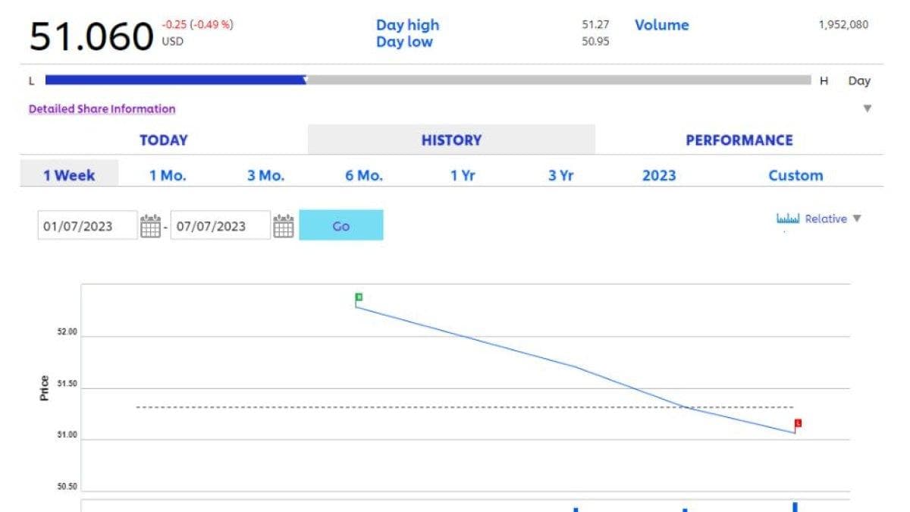The image size is (910, 512).
Task: Switch to the HISTORY tab
Action: 451,140
